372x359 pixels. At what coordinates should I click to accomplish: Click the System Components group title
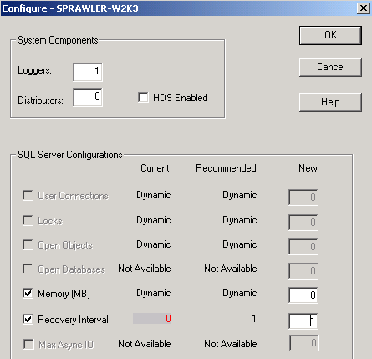[x=58, y=40]
